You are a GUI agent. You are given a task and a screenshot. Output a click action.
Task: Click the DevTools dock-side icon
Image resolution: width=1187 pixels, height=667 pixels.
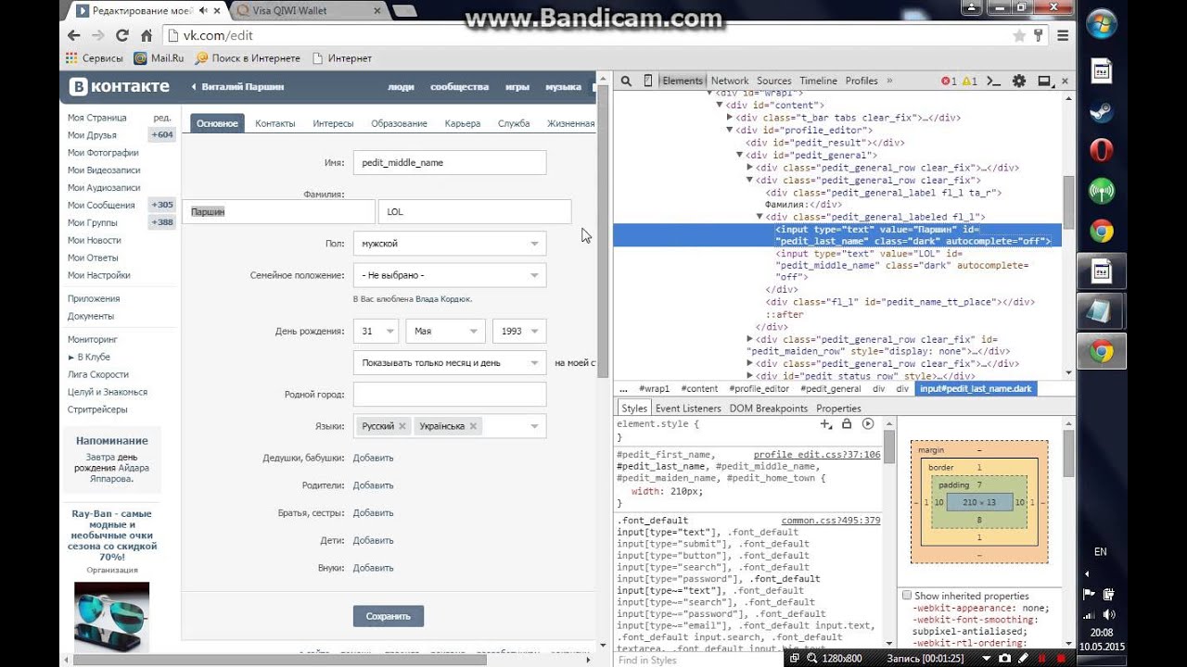pos(1044,81)
